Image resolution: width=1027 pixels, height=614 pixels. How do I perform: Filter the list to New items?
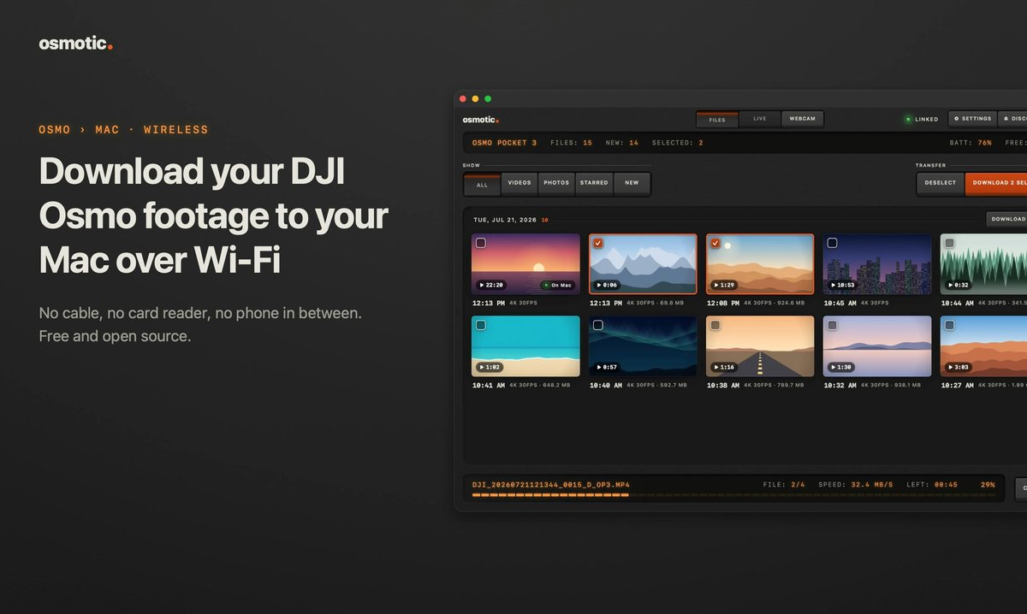pos(632,183)
